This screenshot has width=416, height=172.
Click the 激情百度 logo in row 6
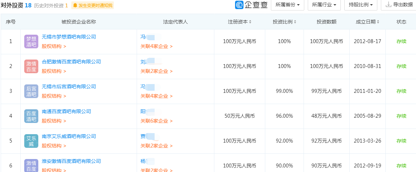(x=31, y=165)
